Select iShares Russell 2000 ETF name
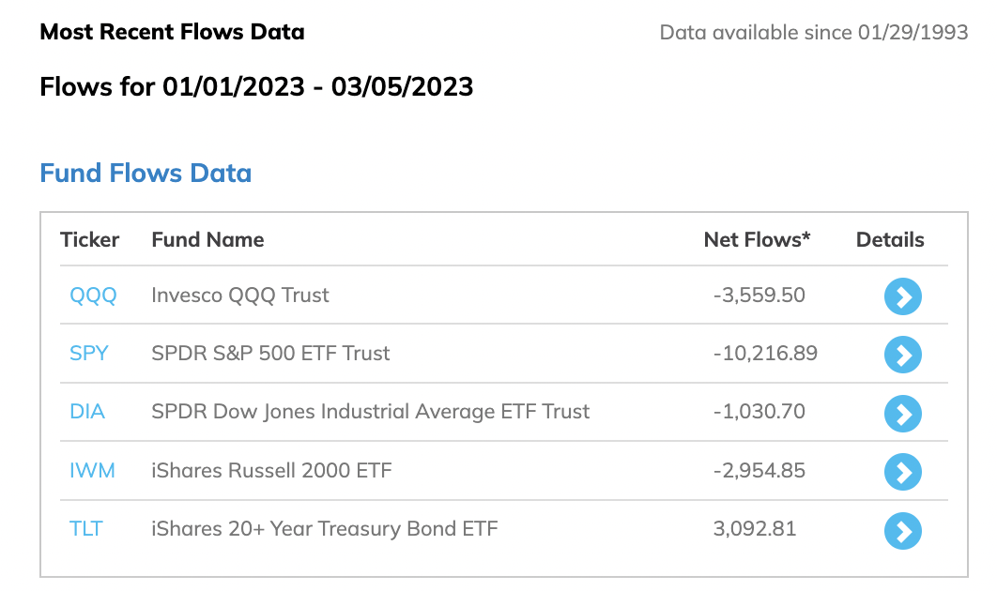 coord(271,471)
